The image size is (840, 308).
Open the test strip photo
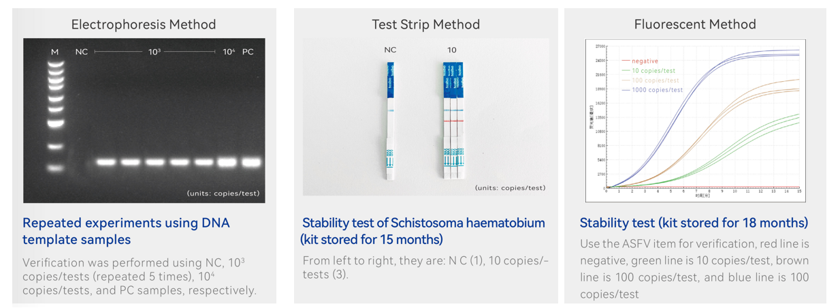(x=425, y=117)
